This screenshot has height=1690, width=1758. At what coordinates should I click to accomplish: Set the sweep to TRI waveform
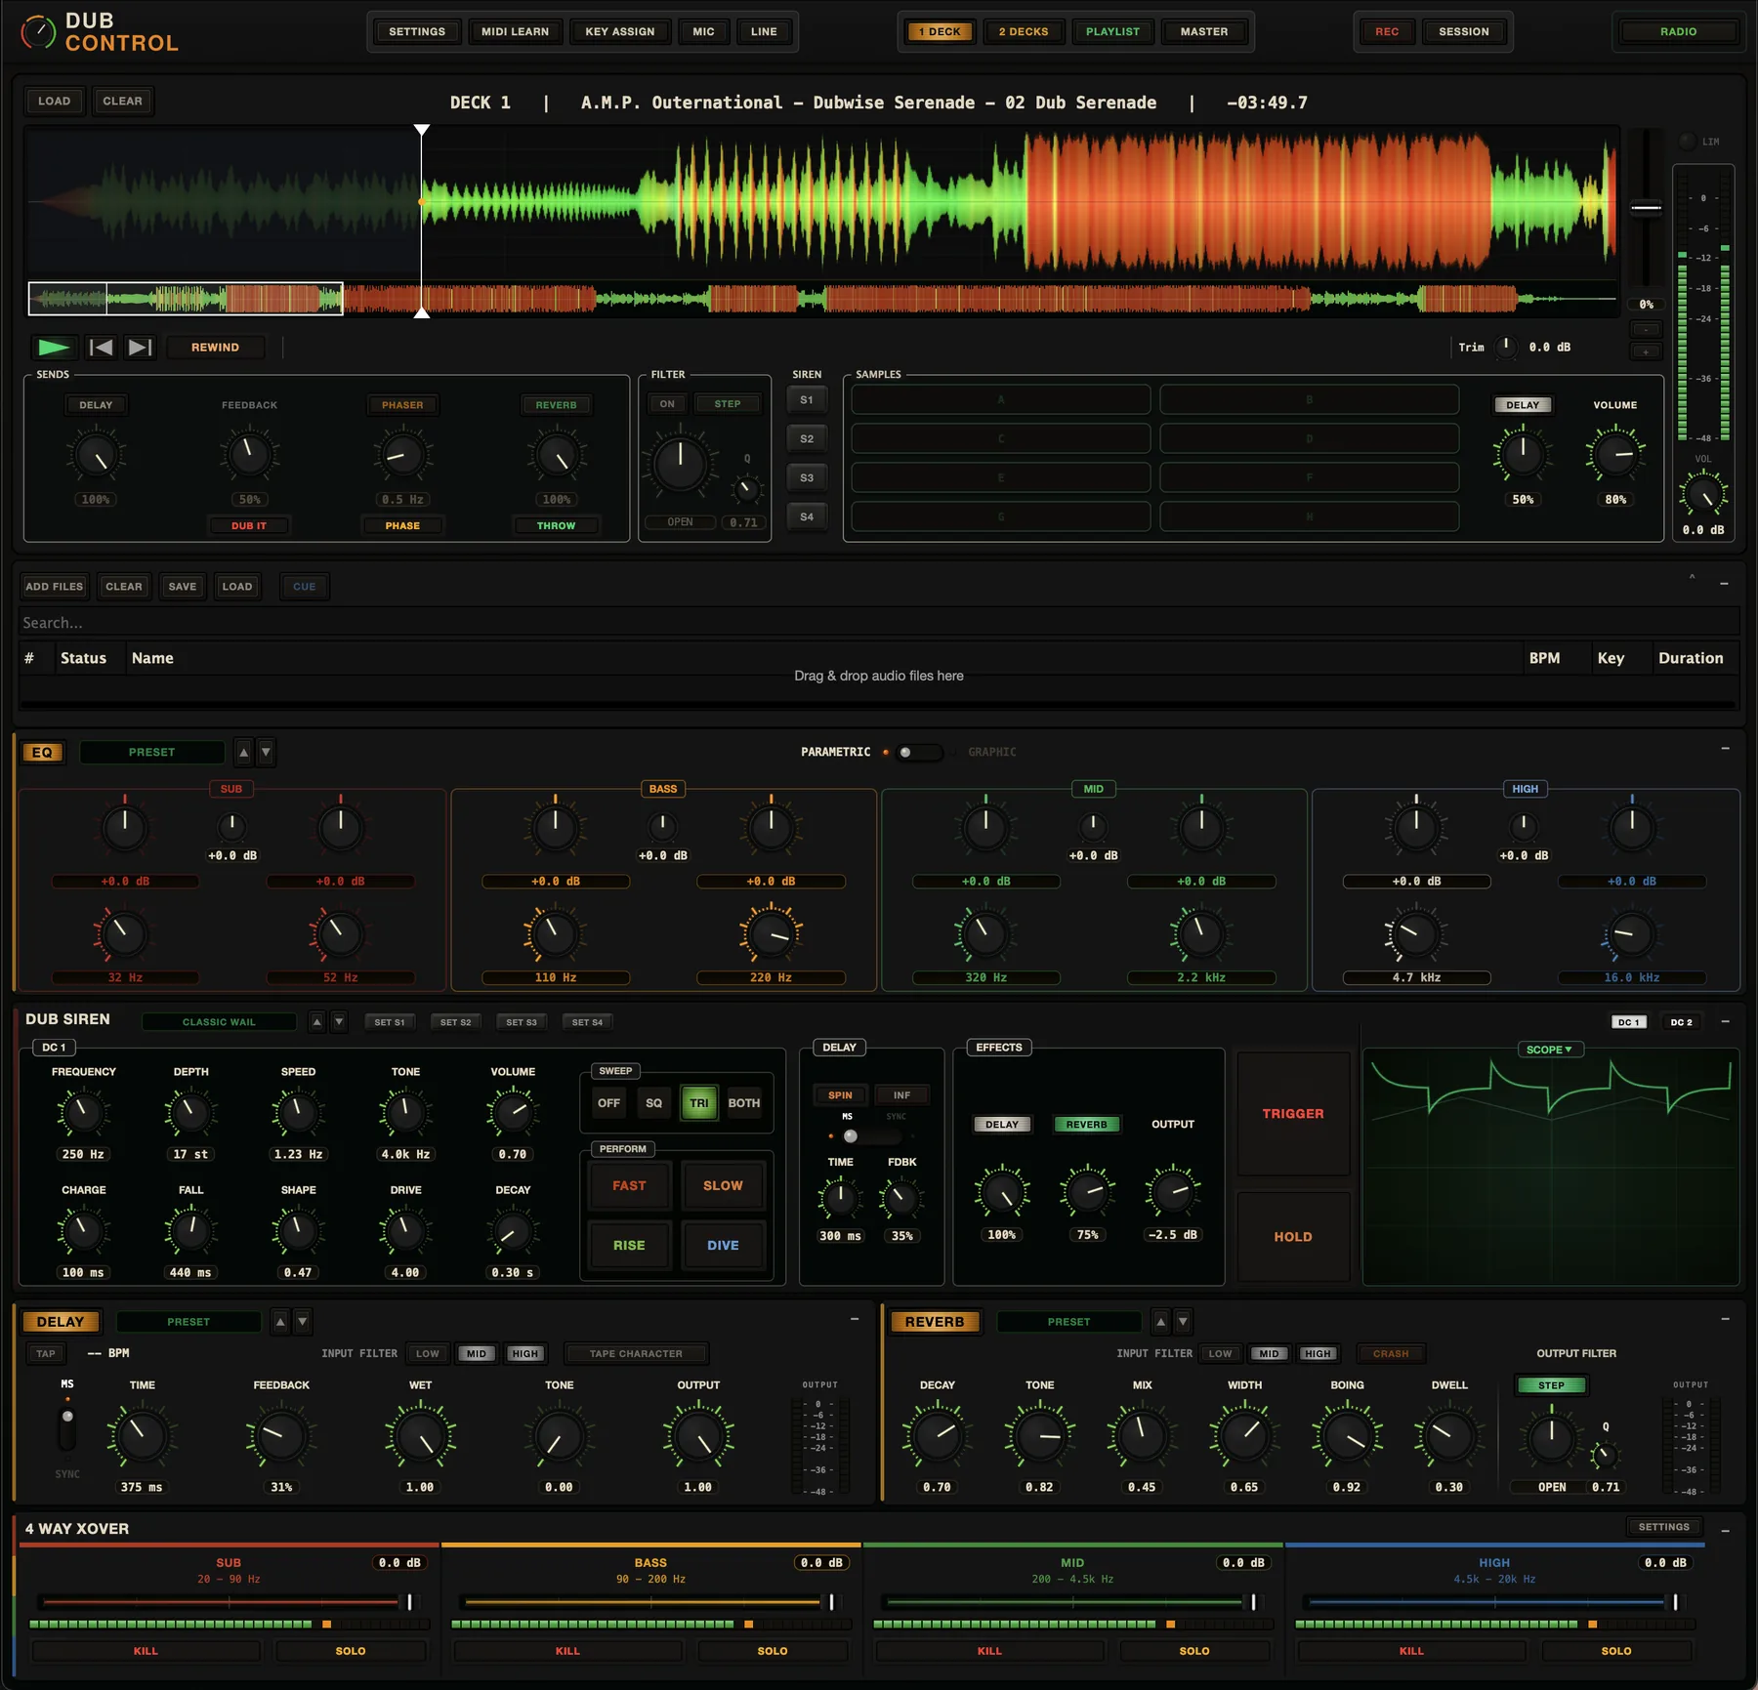[699, 1103]
